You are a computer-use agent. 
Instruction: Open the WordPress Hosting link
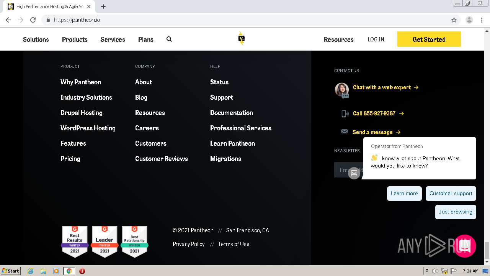(x=88, y=128)
